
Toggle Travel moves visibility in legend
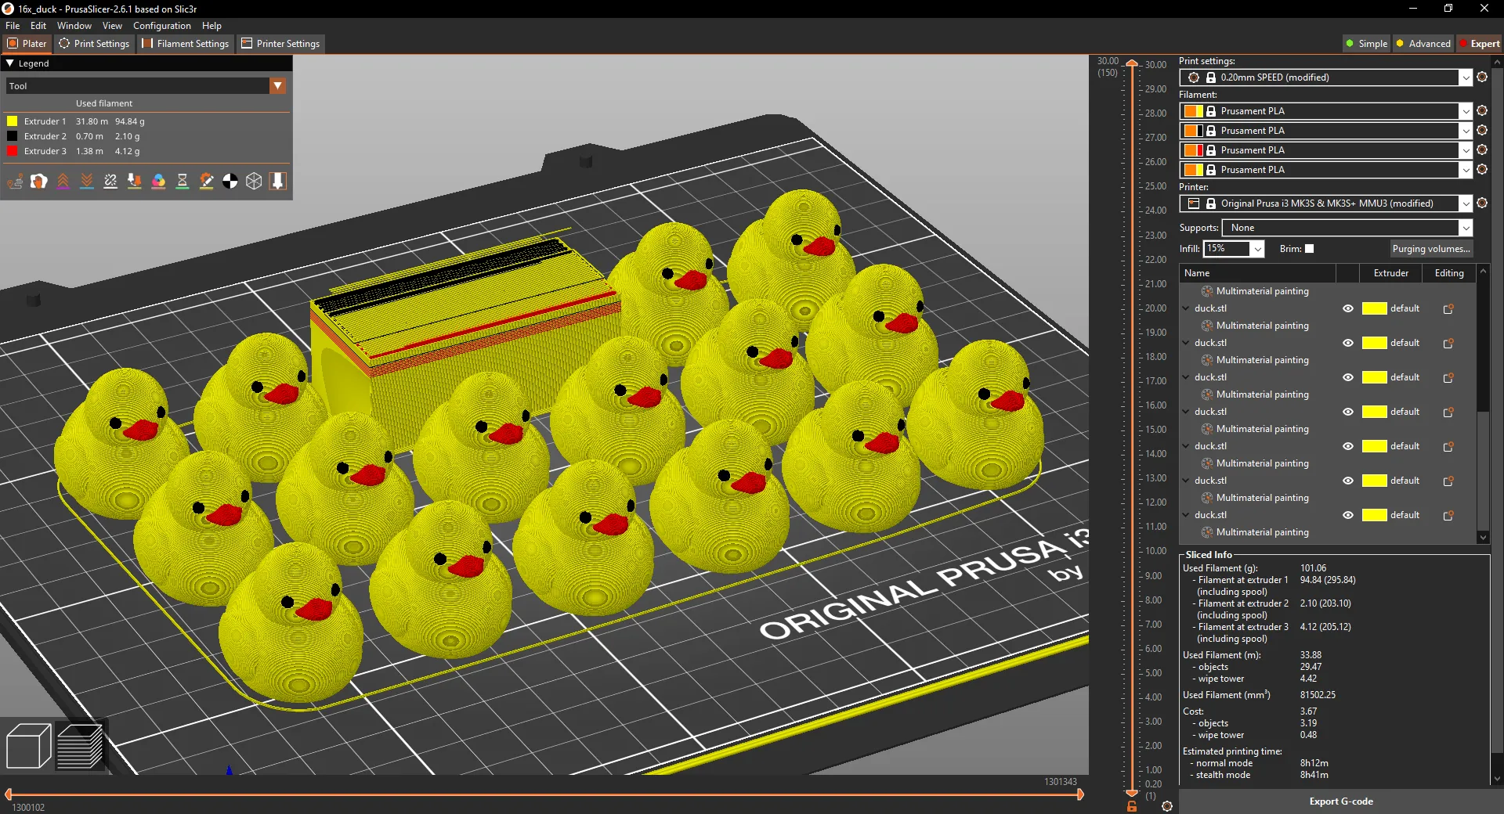[15, 182]
